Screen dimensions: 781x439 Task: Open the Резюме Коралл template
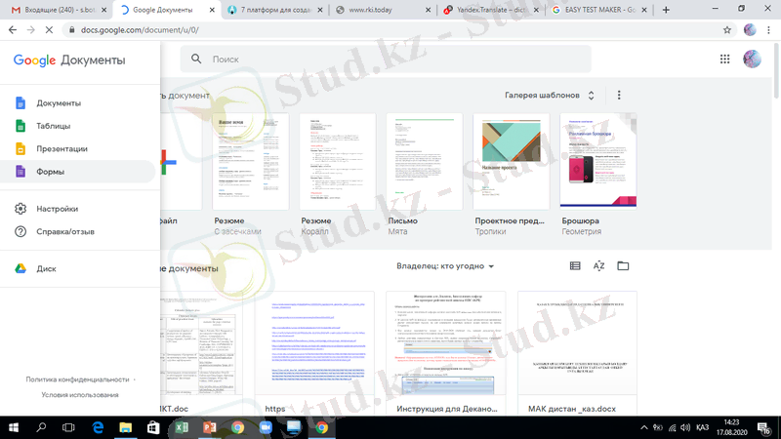[x=337, y=162]
